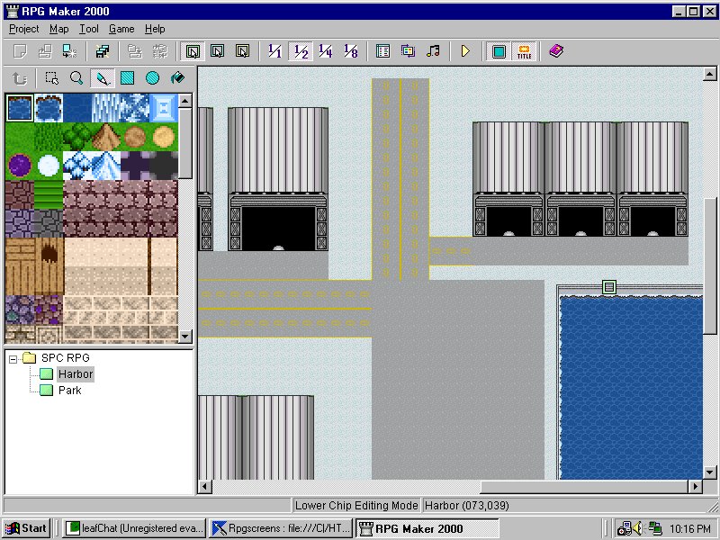Open the Database editor
This screenshot has height=540, width=720.
coord(382,51)
